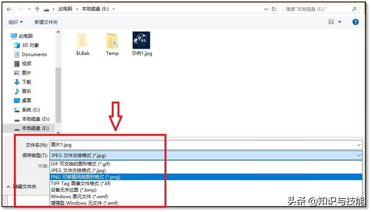This screenshot has height=212, width=371.
Task: Choose 设备无关位图 (*.bmp)
Action: coord(206,190)
